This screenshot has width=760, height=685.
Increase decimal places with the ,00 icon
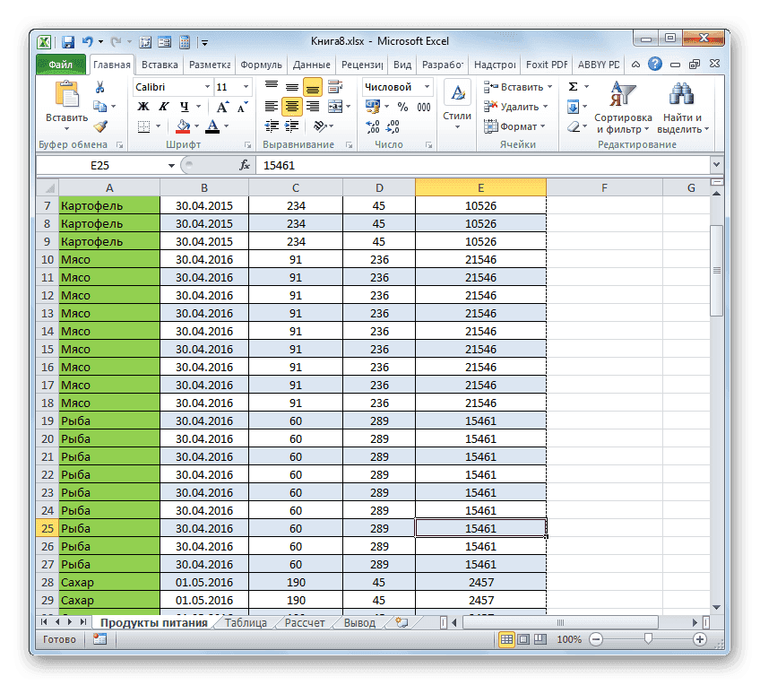371,126
